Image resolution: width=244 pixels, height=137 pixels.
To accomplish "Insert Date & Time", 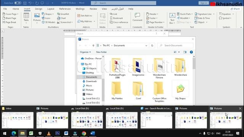I will point(202,18).
